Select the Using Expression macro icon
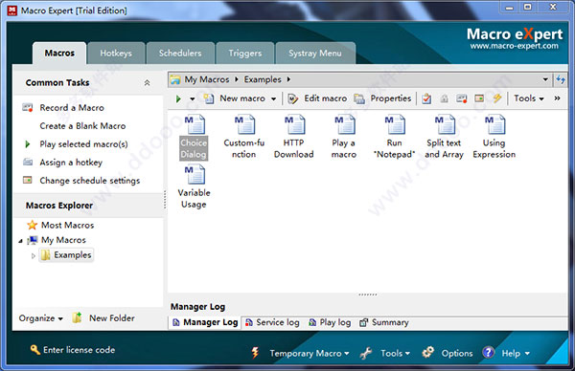 494,137
